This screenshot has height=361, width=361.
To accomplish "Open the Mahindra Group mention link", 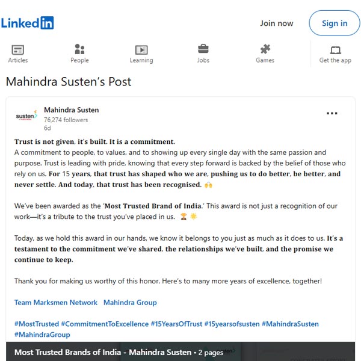I will click(x=130, y=302).
